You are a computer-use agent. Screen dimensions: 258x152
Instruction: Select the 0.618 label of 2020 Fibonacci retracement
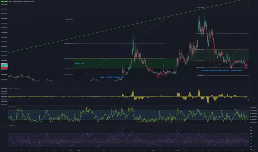tap(68, 58)
